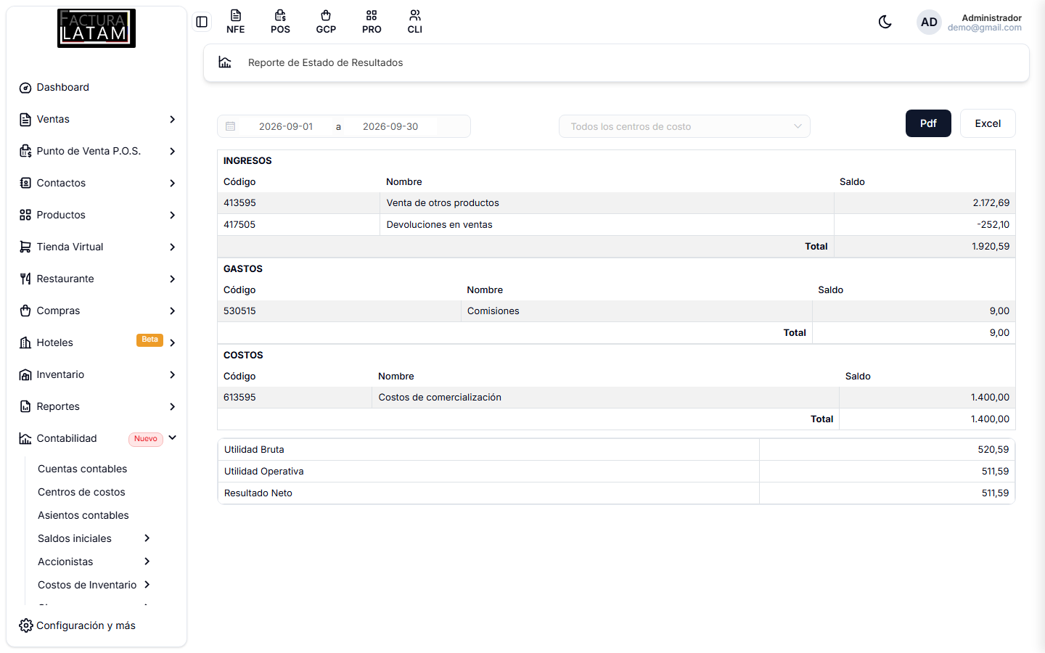Expand the Reportes menu chevron
1045x653 pixels.
pyautogui.click(x=173, y=407)
